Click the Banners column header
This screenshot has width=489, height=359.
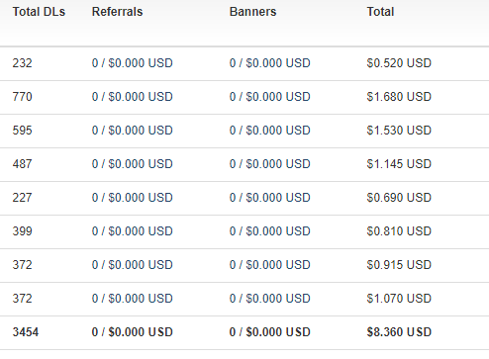pos(252,12)
